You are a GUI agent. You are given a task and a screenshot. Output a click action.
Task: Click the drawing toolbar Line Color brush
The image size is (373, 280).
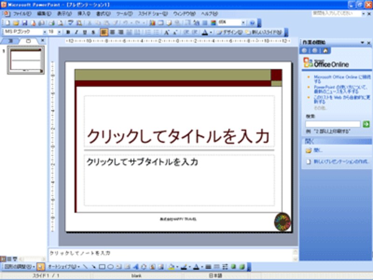[184, 266]
